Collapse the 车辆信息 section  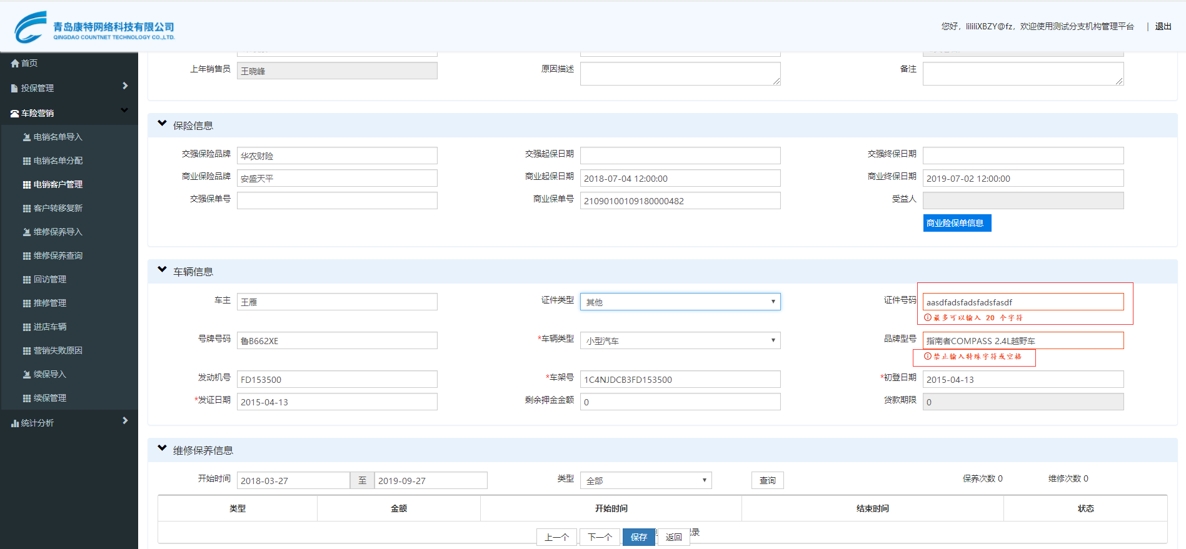(163, 270)
